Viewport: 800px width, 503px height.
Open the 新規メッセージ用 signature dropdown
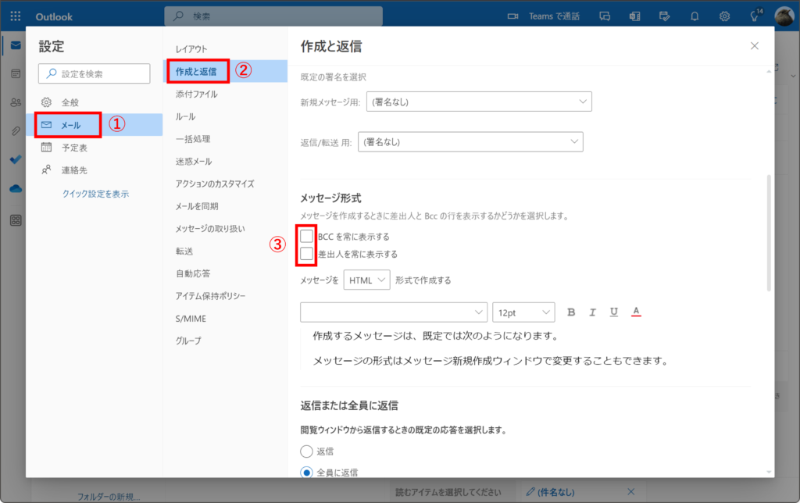pos(478,102)
